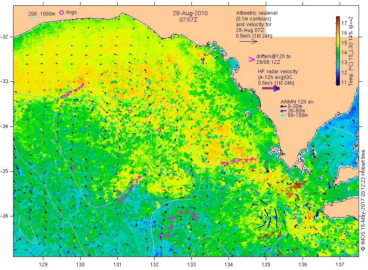This screenshot has height=270, width=368.
Task: Click the 'ANMN 12h av.' heading
Action: (x=298, y=102)
